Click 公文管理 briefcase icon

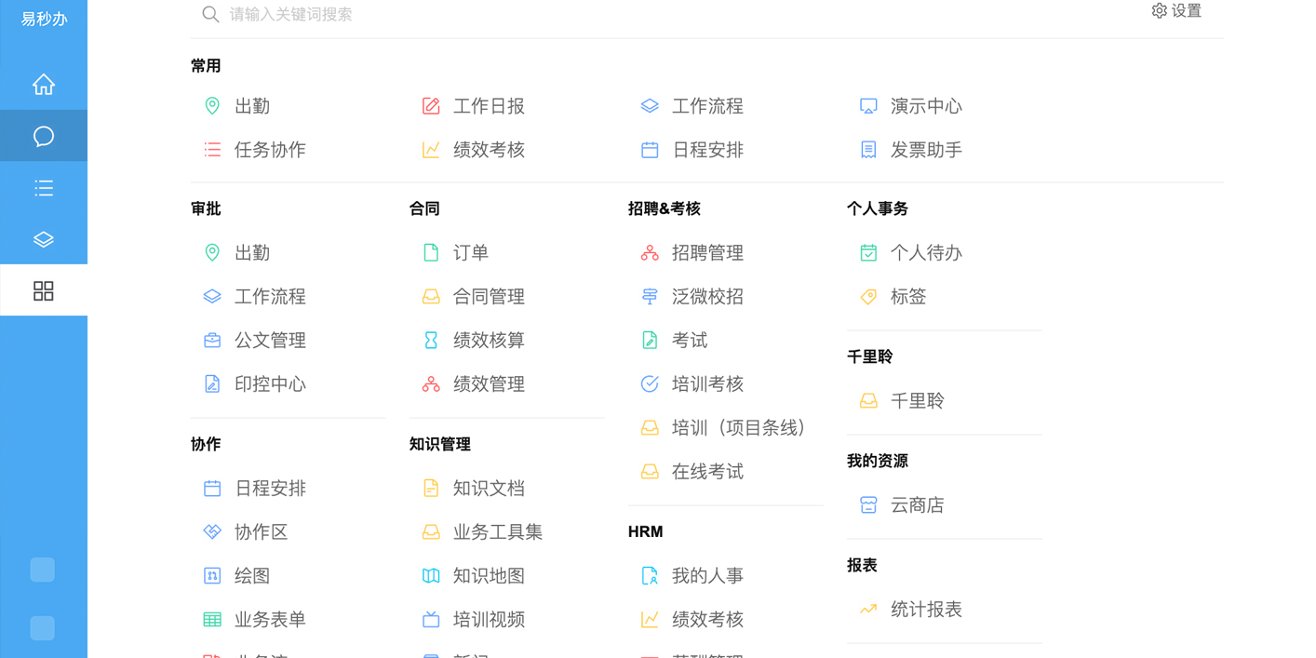point(212,341)
